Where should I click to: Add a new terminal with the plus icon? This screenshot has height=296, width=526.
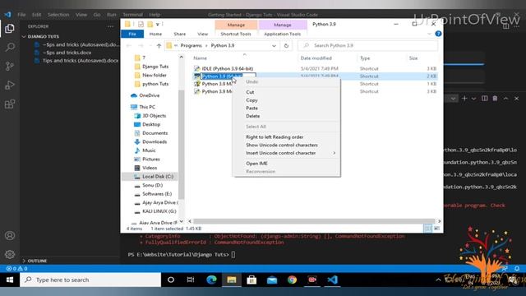tap(464, 99)
